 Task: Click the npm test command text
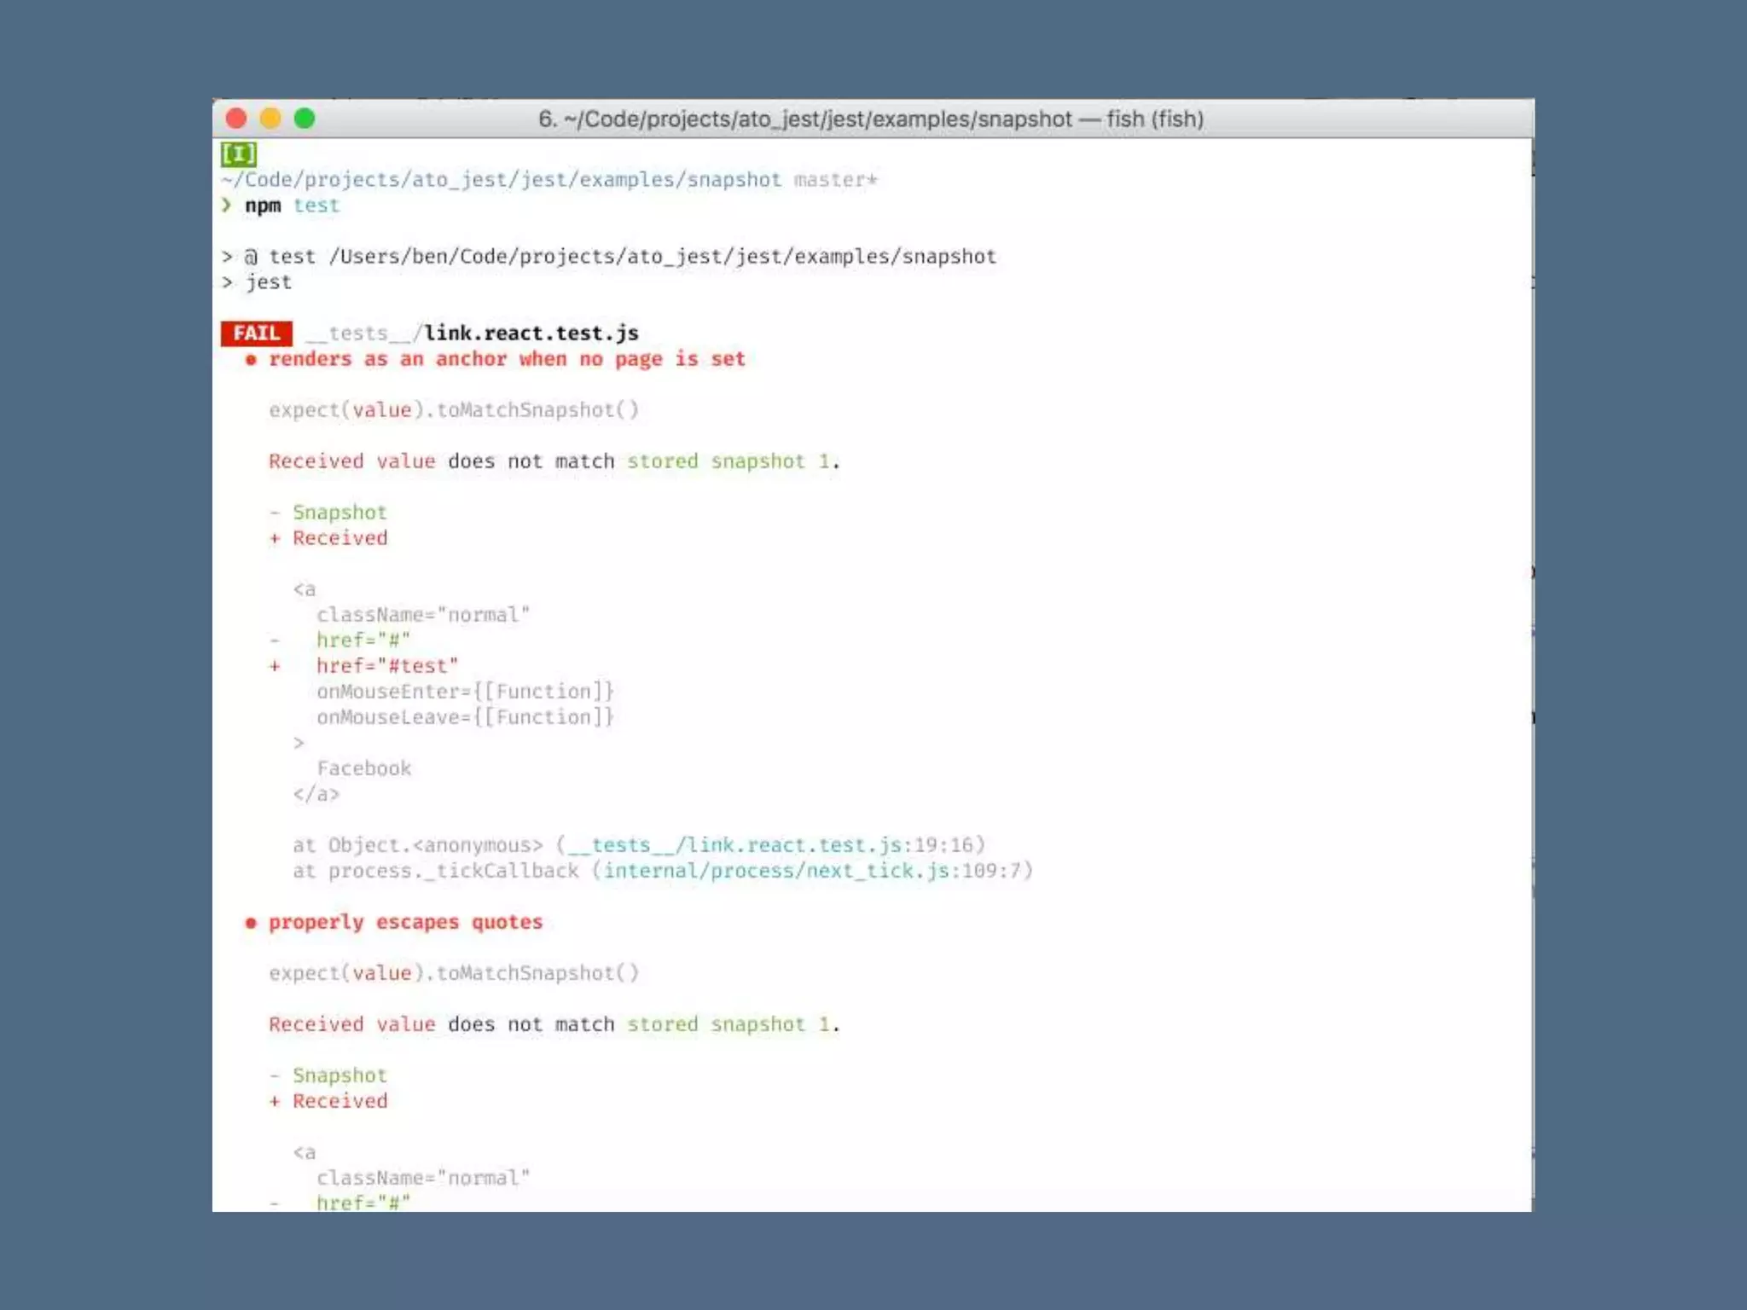[x=292, y=206]
